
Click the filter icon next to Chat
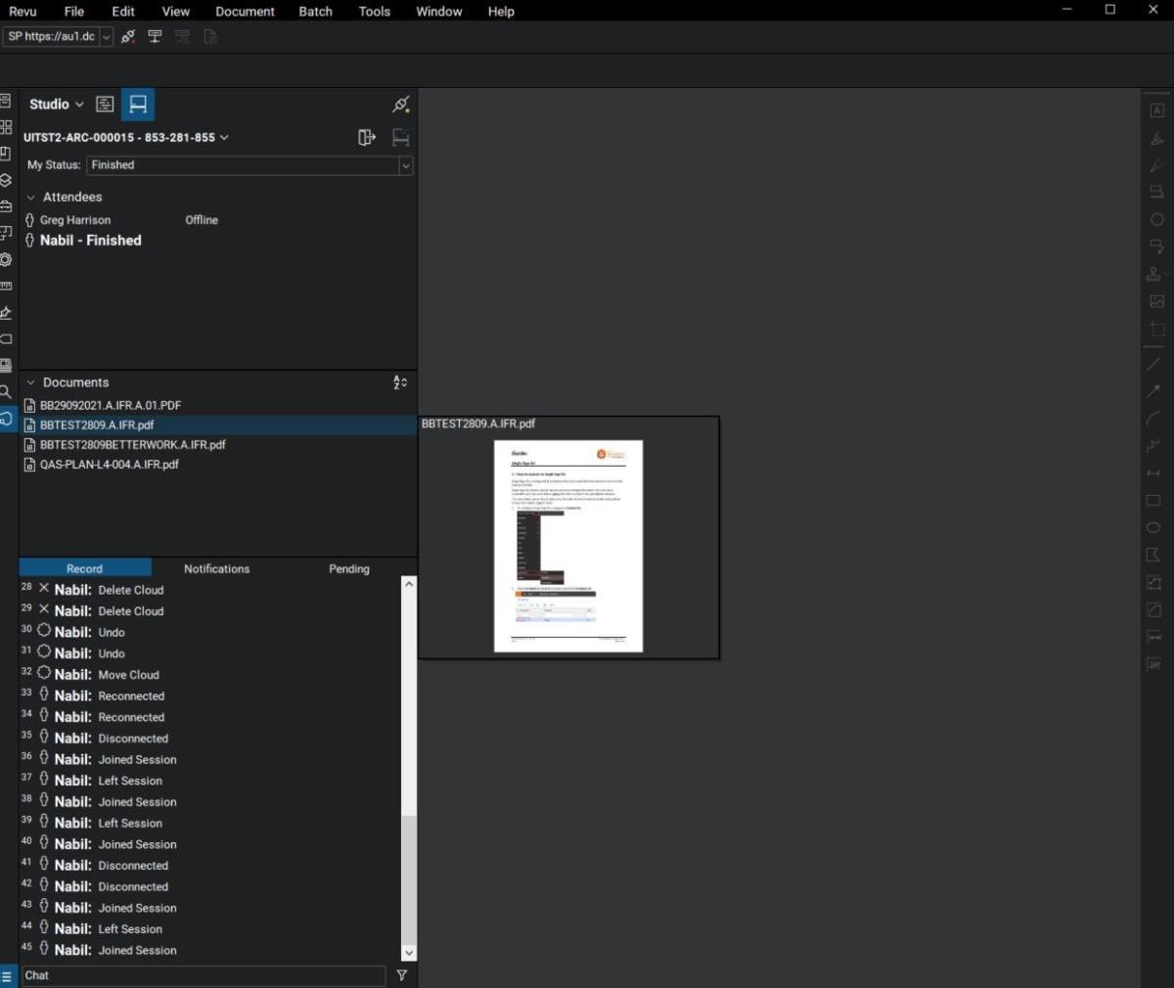click(401, 975)
